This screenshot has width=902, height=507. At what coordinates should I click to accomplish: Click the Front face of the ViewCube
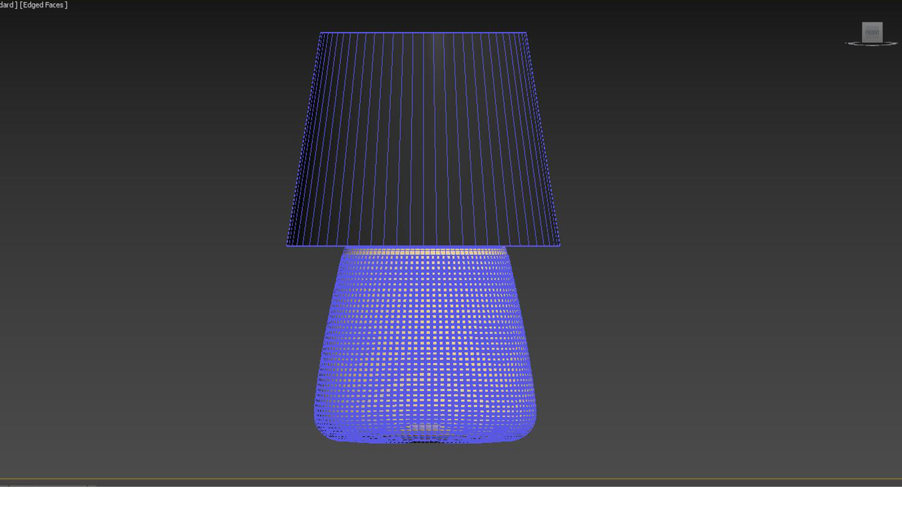pyautogui.click(x=872, y=32)
